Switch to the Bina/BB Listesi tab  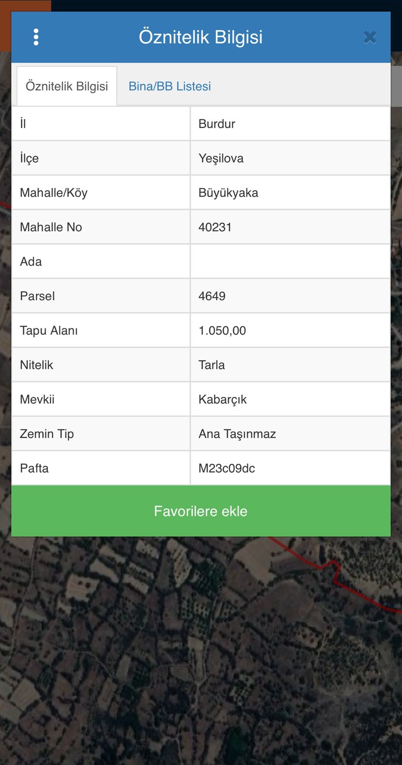pyautogui.click(x=169, y=86)
